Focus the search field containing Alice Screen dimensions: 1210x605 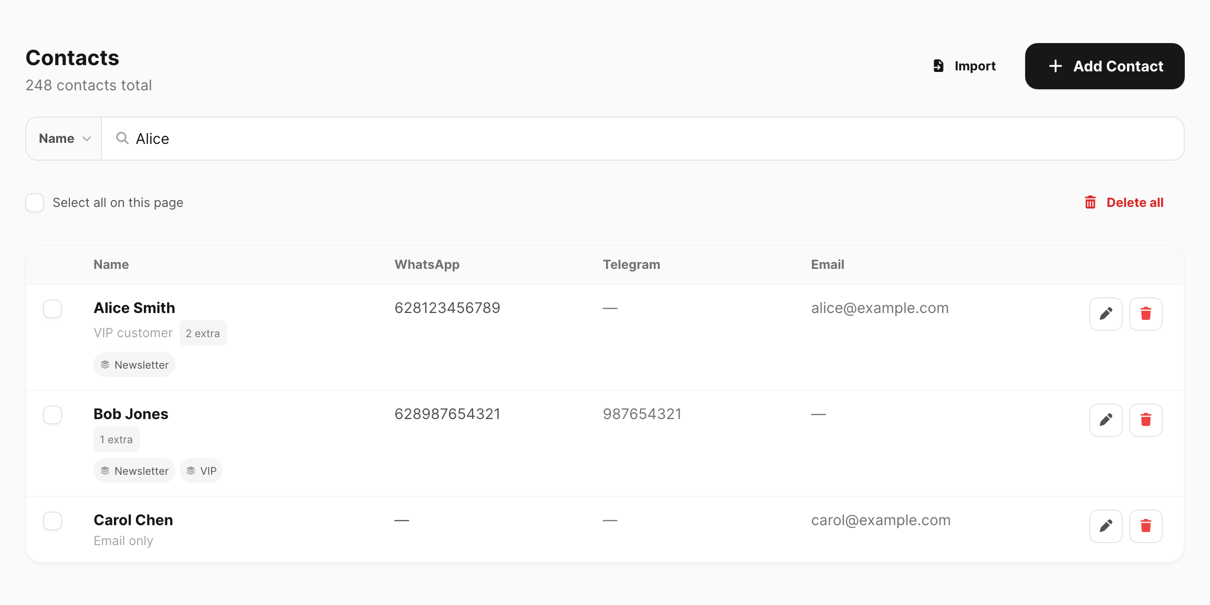point(642,139)
